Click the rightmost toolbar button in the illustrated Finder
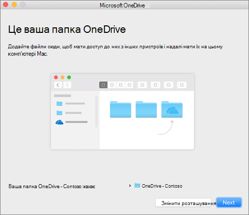 click(182, 85)
